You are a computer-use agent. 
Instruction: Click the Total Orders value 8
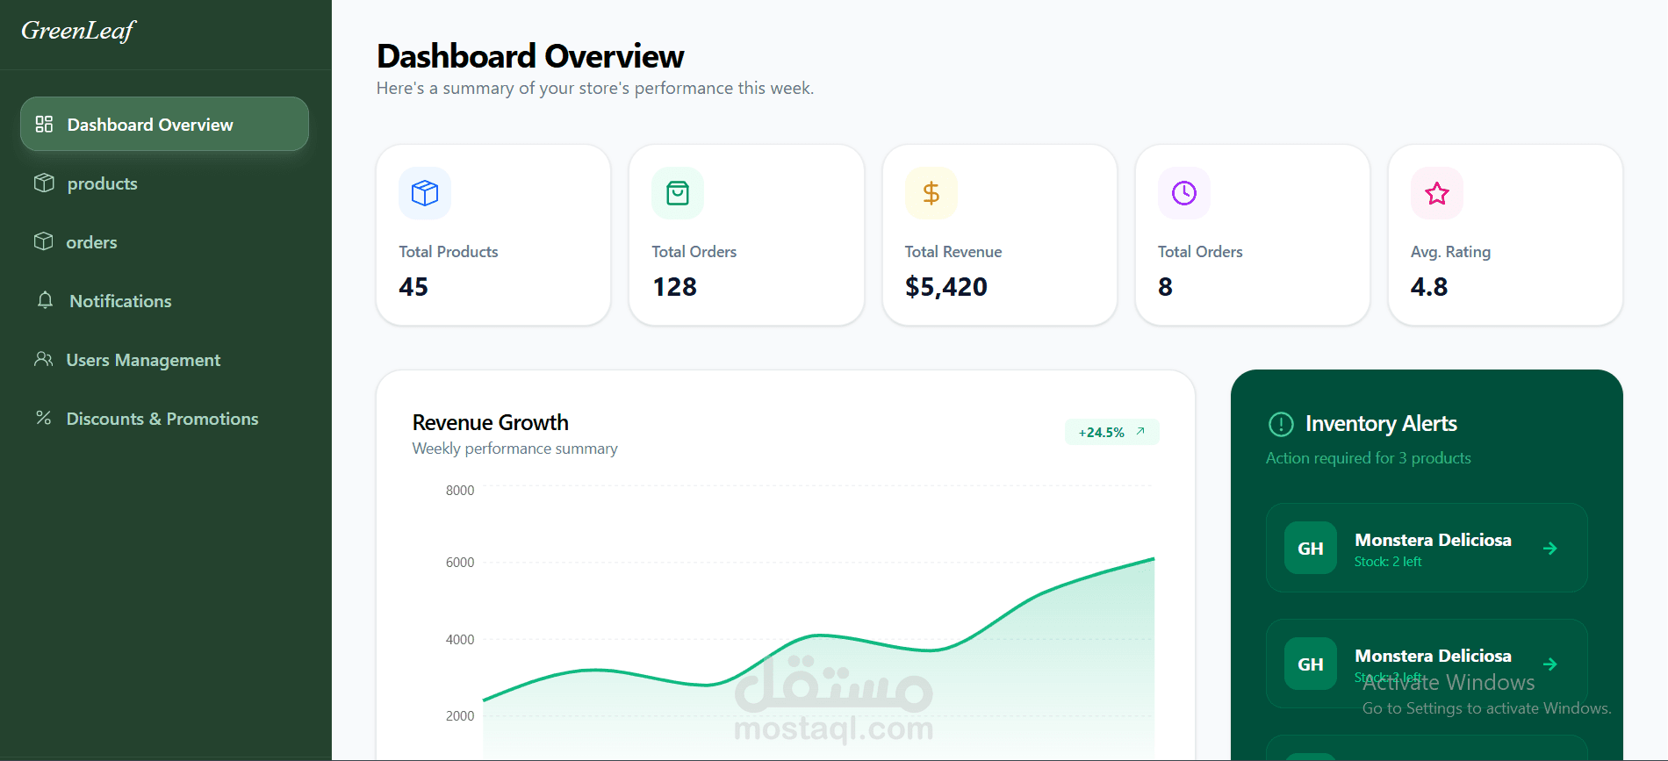click(x=1165, y=287)
